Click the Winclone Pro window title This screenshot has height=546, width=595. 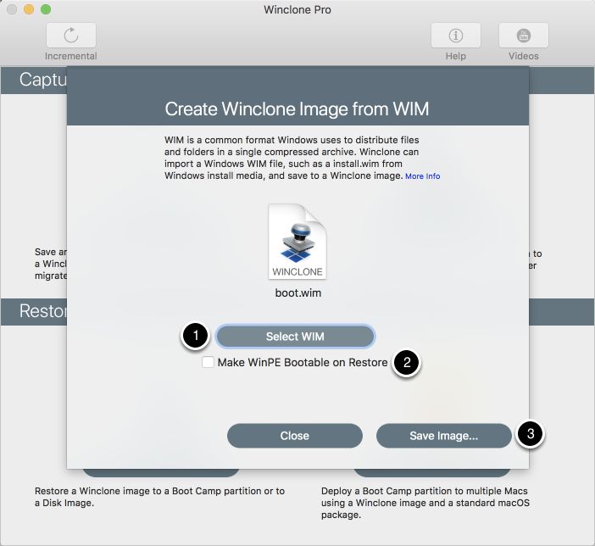click(297, 9)
